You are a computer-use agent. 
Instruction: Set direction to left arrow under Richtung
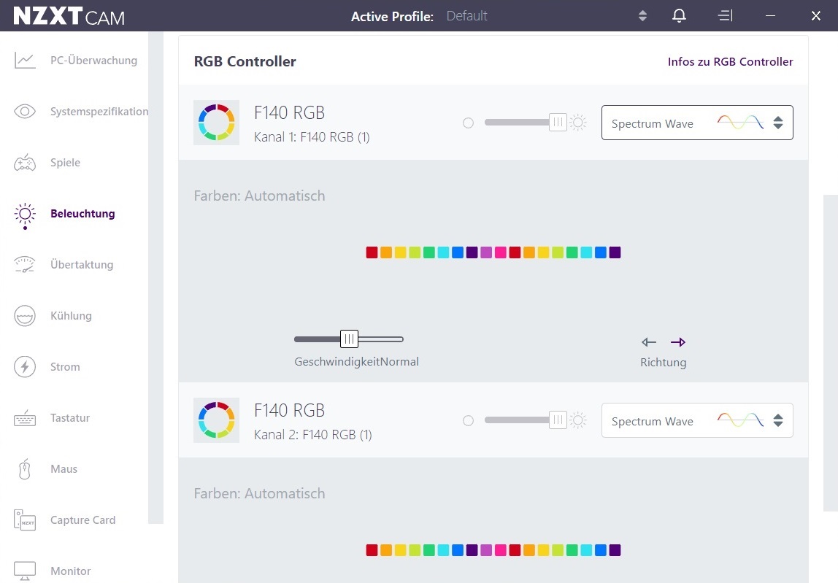[649, 342]
